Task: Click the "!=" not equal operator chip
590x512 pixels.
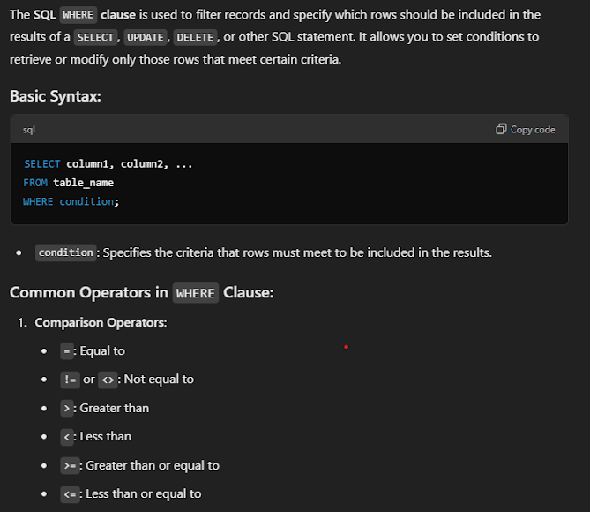Action: coord(70,380)
